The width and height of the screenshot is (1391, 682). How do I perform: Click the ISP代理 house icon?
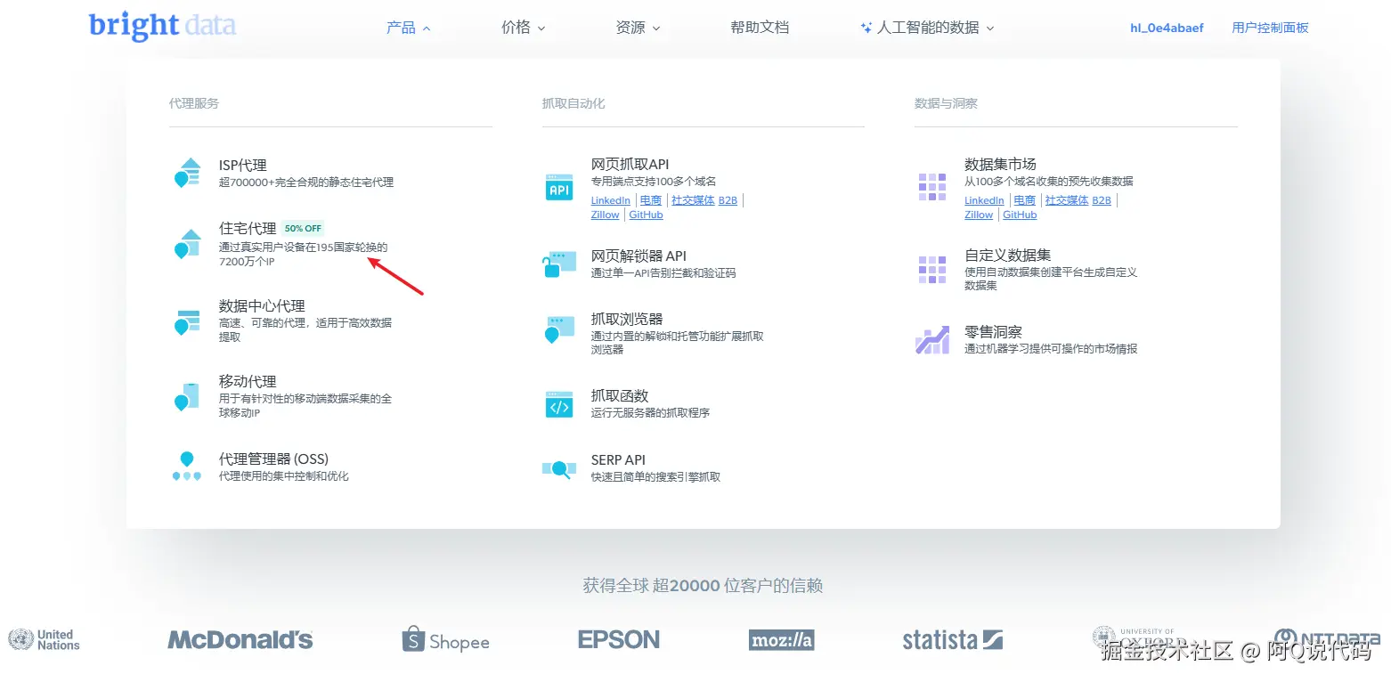coord(187,173)
